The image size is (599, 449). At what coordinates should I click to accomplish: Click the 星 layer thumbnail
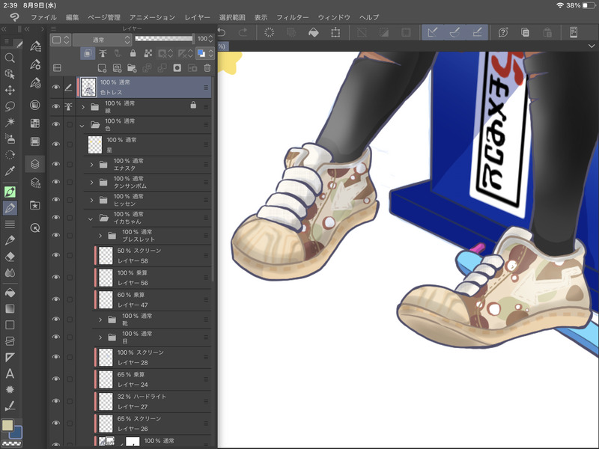(95, 144)
